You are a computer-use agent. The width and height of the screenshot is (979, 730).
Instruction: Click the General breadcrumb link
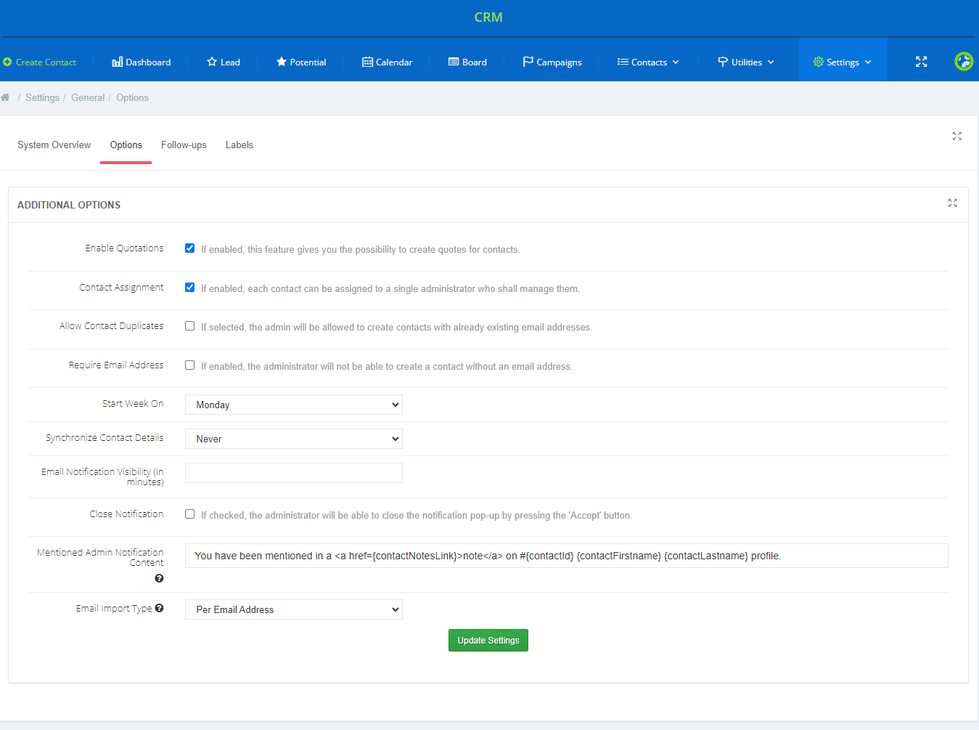pyautogui.click(x=88, y=97)
